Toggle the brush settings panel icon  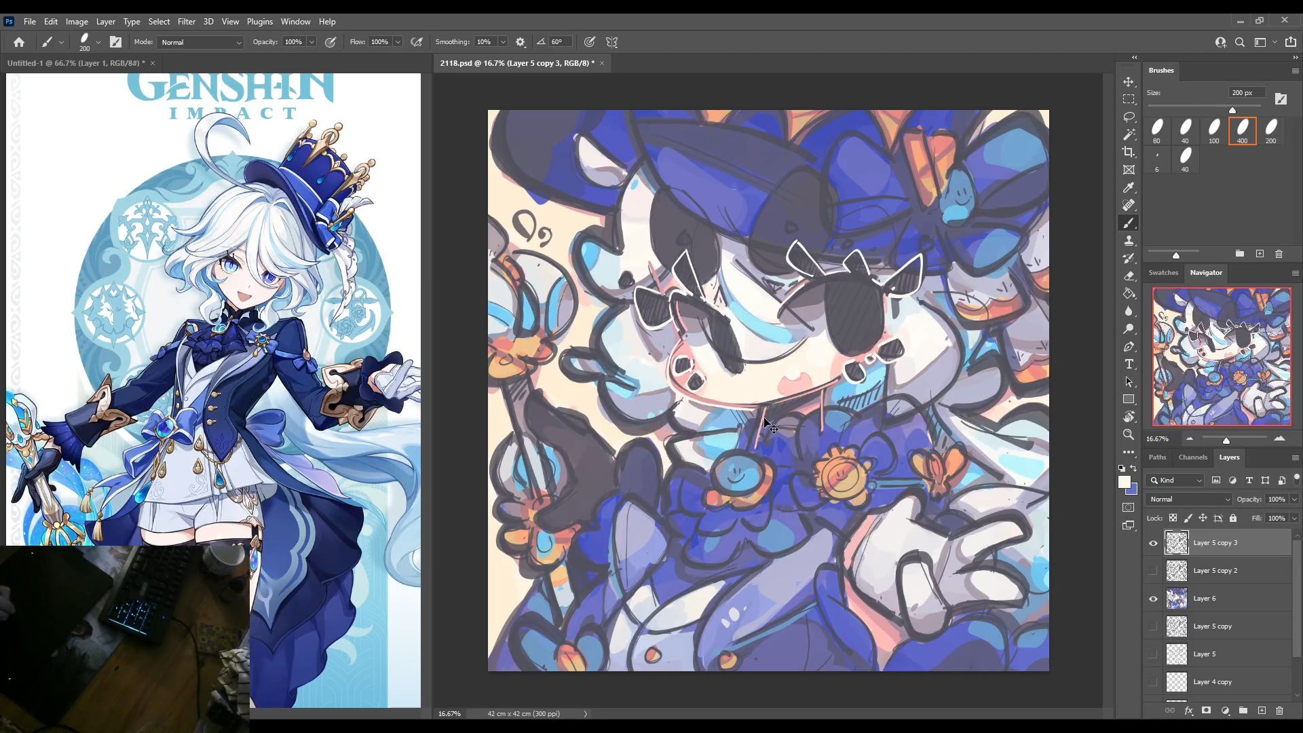(x=115, y=42)
